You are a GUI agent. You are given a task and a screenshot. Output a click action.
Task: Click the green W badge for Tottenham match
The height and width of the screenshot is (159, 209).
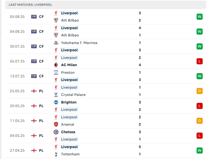(x=199, y=151)
